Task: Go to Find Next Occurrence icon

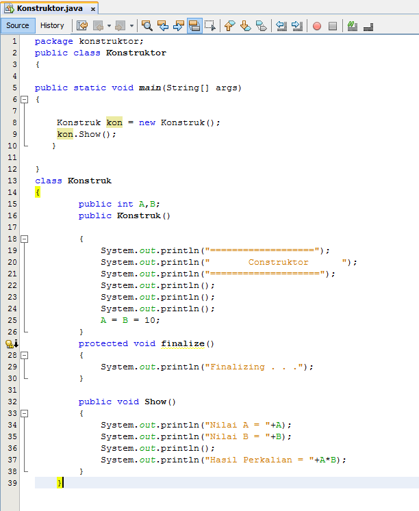Action: (179, 25)
